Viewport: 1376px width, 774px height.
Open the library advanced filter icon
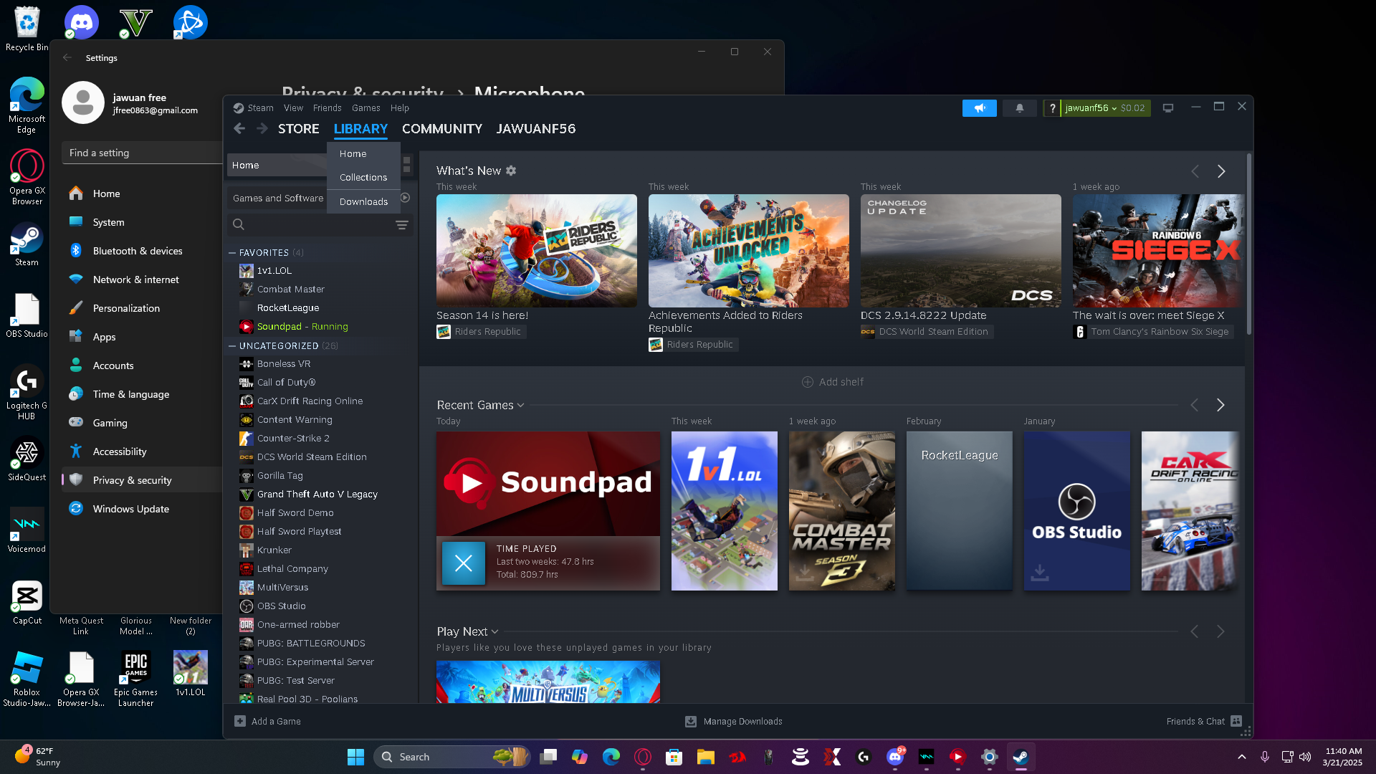click(402, 225)
